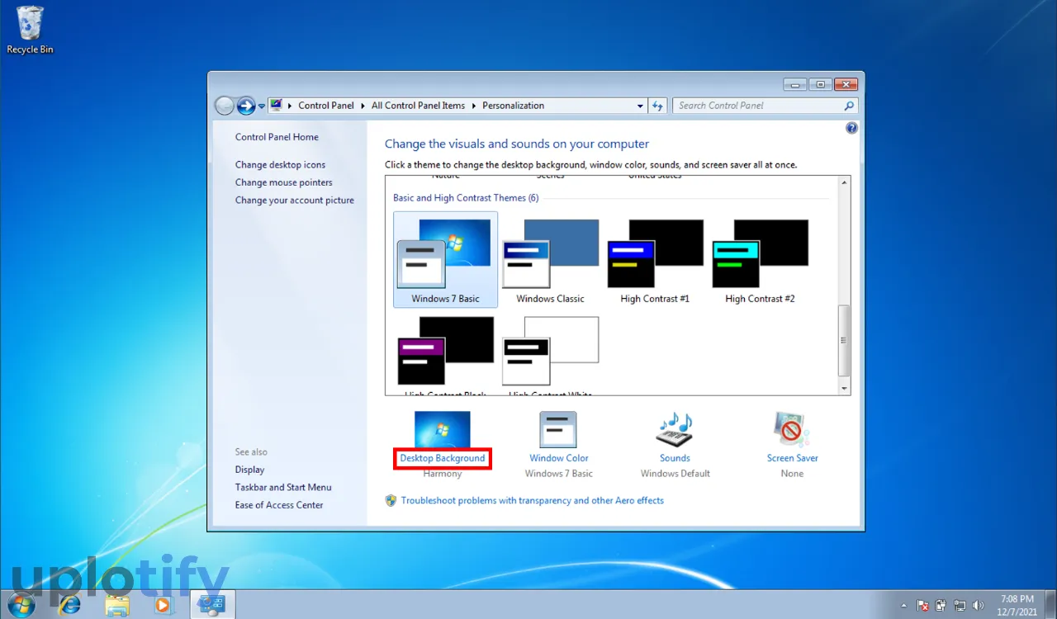Click the volume speaker tray icon

pos(979,605)
